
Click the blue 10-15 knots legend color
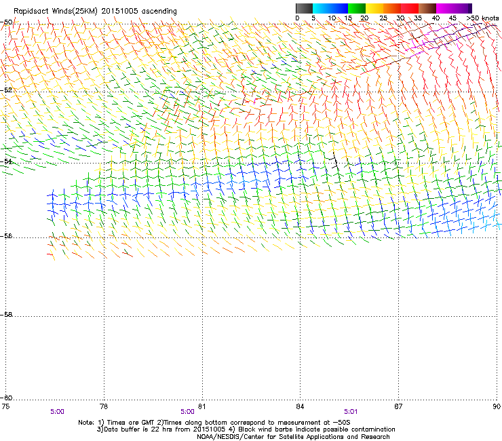click(339, 8)
